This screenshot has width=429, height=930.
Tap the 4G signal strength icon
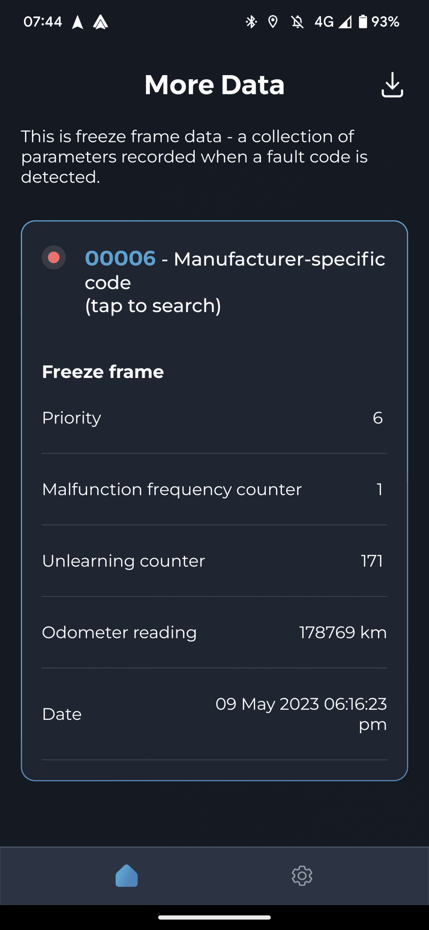click(x=344, y=22)
